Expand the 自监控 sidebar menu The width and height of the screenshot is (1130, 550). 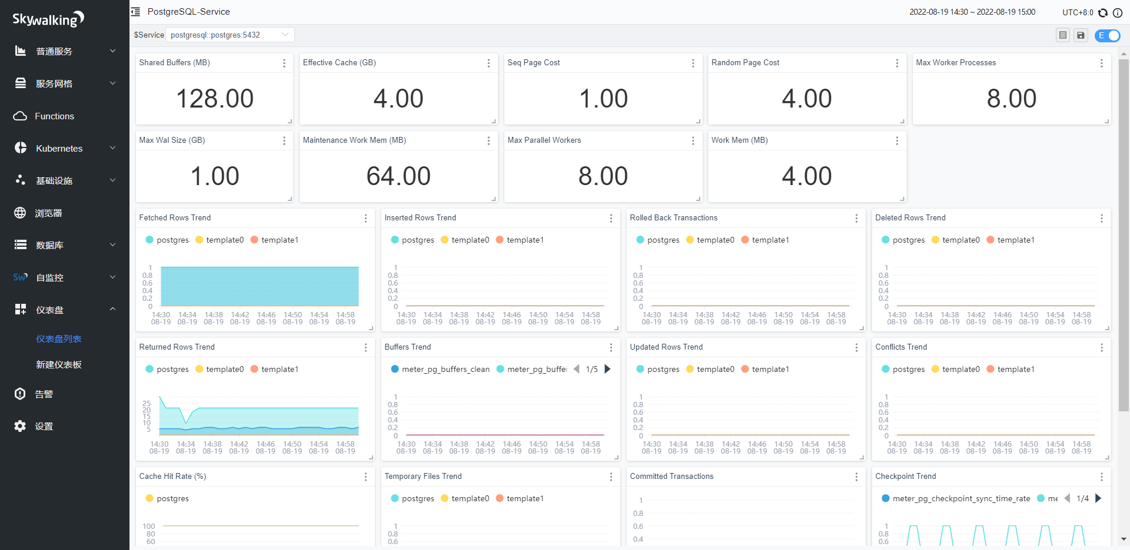(x=65, y=277)
